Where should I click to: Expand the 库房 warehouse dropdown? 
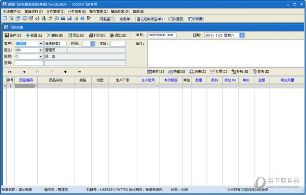point(41,57)
